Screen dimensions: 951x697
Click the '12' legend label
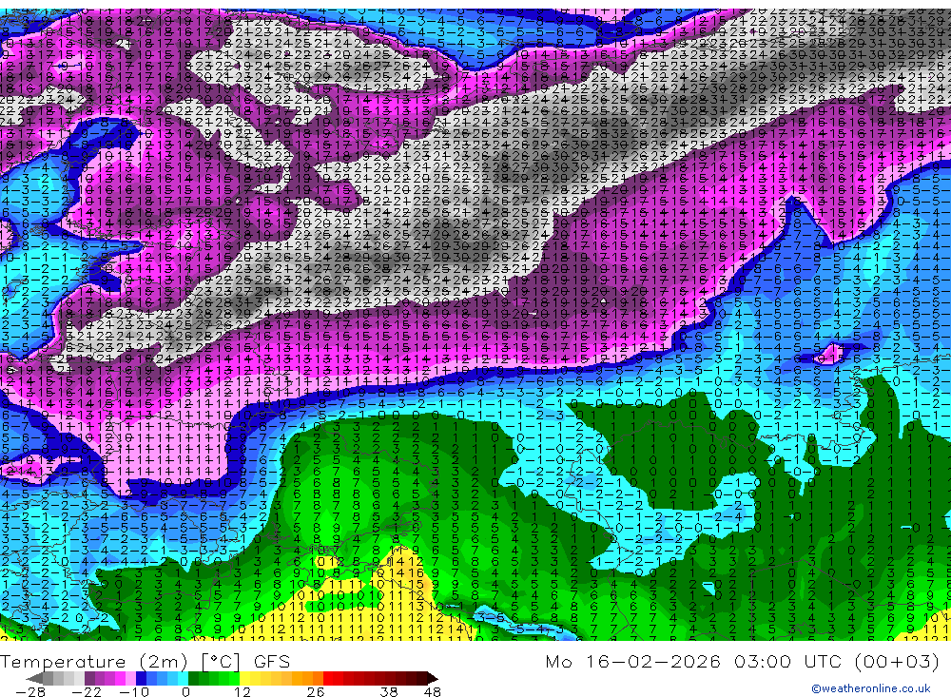(242, 692)
